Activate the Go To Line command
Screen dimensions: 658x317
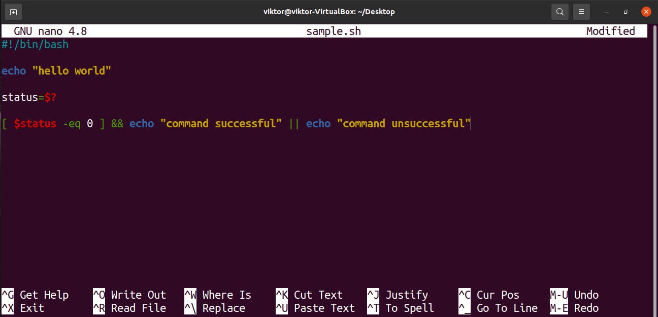507,308
